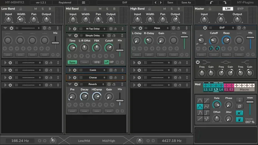Click the High Band Mix slider handle
The image size is (258, 145).
click(x=184, y=37)
